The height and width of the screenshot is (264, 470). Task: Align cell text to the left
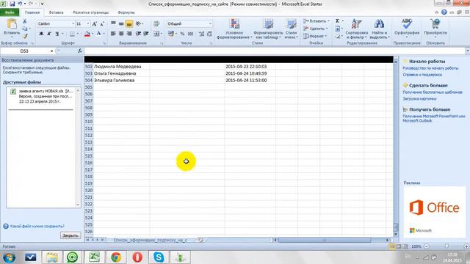pos(113,34)
